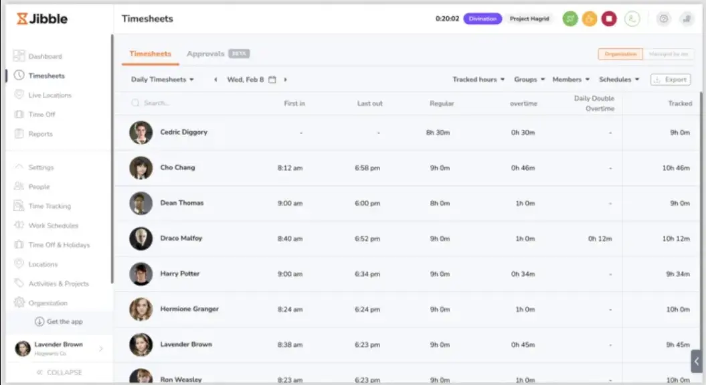This screenshot has width=706, height=385.
Task: Open the help question mark icon
Action: click(x=663, y=19)
